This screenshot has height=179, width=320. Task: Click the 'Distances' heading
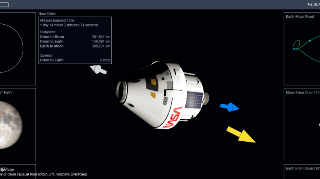pyautogui.click(x=47, y=32)
